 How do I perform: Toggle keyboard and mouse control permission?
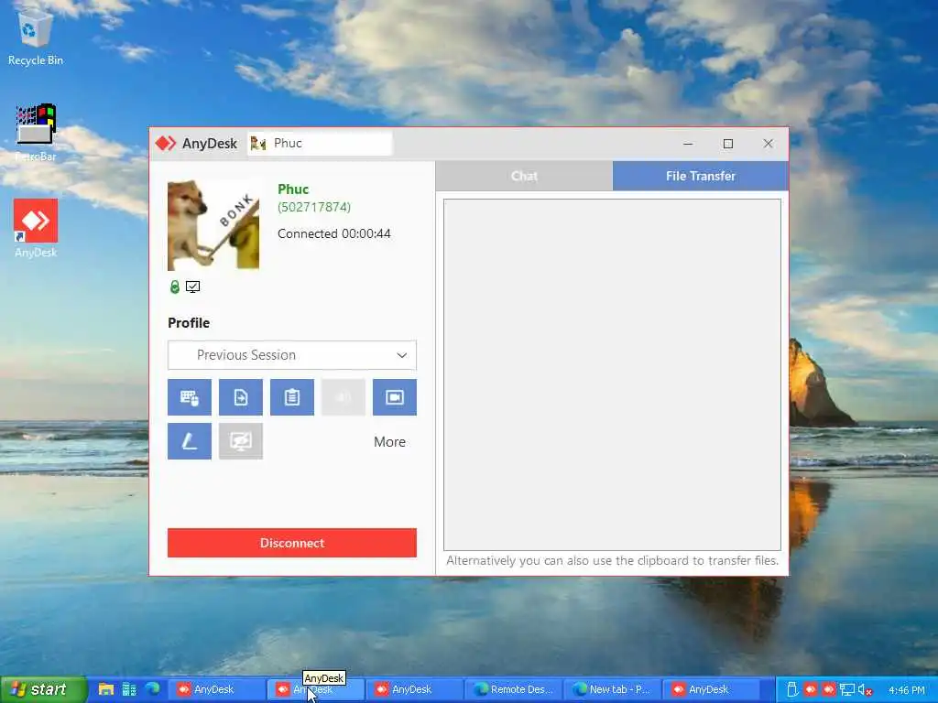189,397
